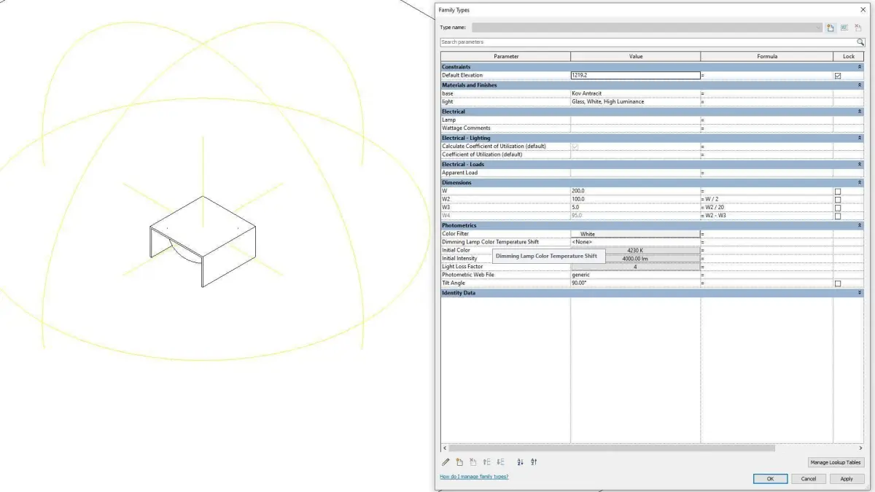Collapse the Electrical - Loads group
The height and width of the screenshot is (492, 875).
pyautogui.click(x=860, y=164)
